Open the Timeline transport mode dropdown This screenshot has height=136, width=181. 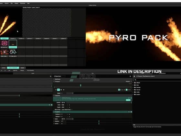[x=129, y=82]
